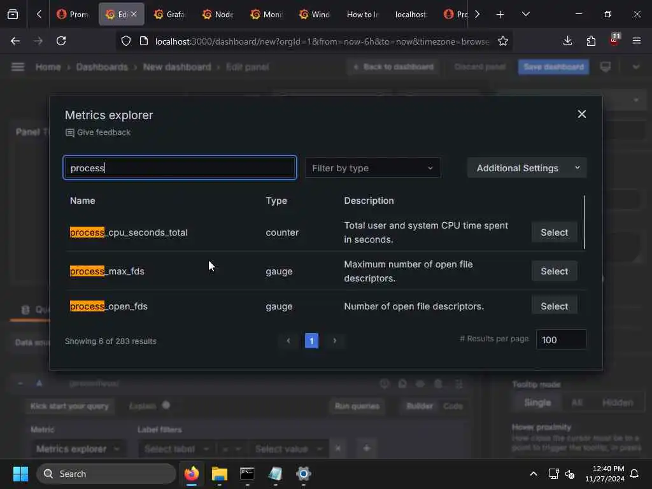Open File Explorer from the taskbar
This screenshot has height=489, width=652.
(x=219, y=474)
